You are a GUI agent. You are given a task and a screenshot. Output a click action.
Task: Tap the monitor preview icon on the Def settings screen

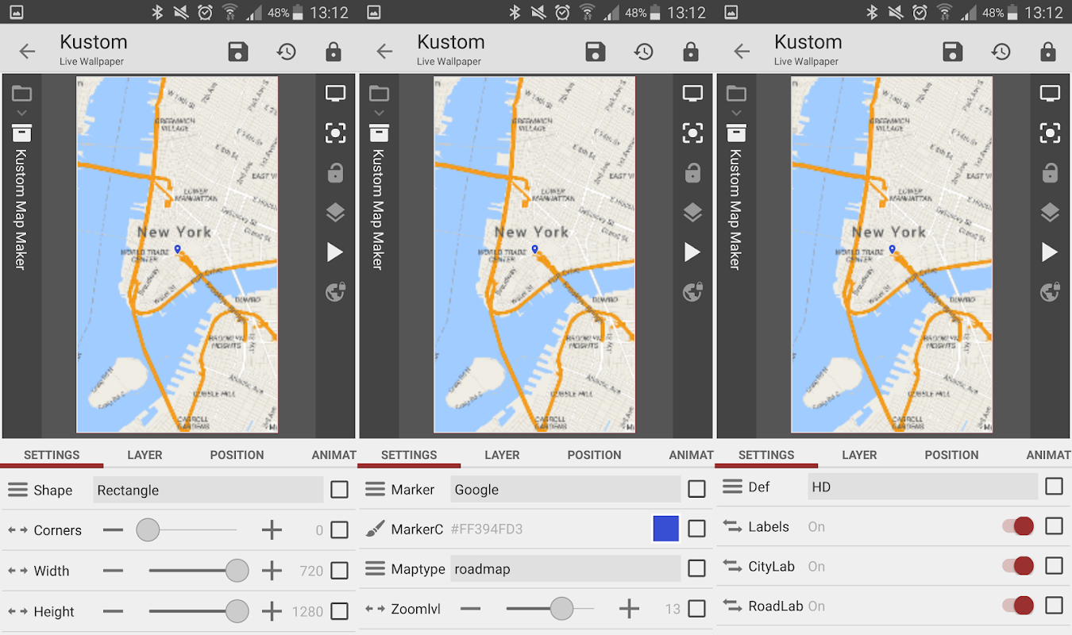[1050, 94]
